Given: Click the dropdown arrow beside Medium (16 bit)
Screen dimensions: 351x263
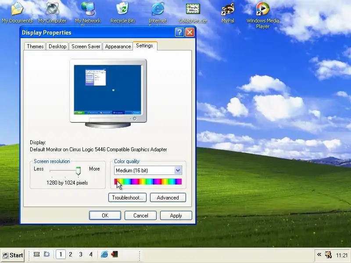Looking at the screenshot, I should click(178, 171).
